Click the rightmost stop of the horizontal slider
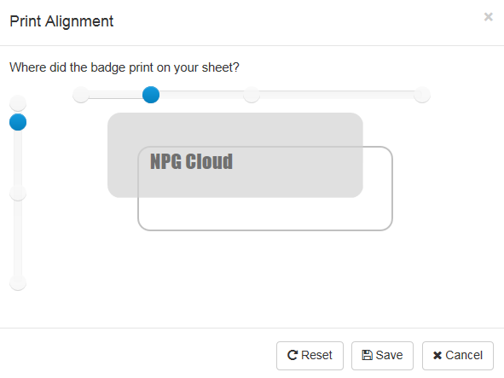Viewport: 504px width, 378px height. (422, 95)
